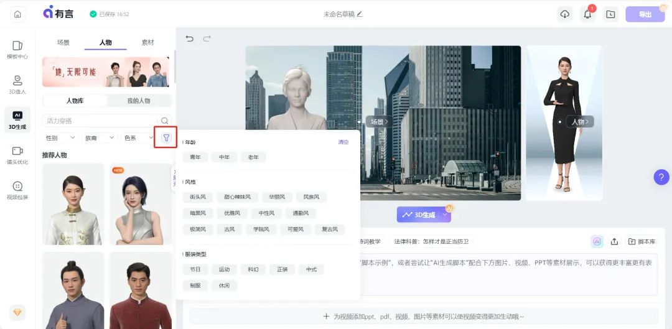Toggle the 青年 age filter

[x=195, y=157]
